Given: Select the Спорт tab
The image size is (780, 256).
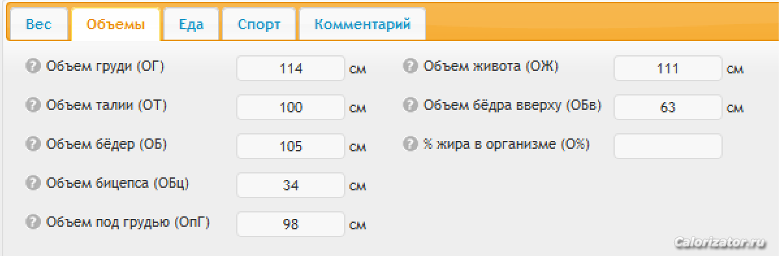Looking at the screenshot, I should 259,24.
